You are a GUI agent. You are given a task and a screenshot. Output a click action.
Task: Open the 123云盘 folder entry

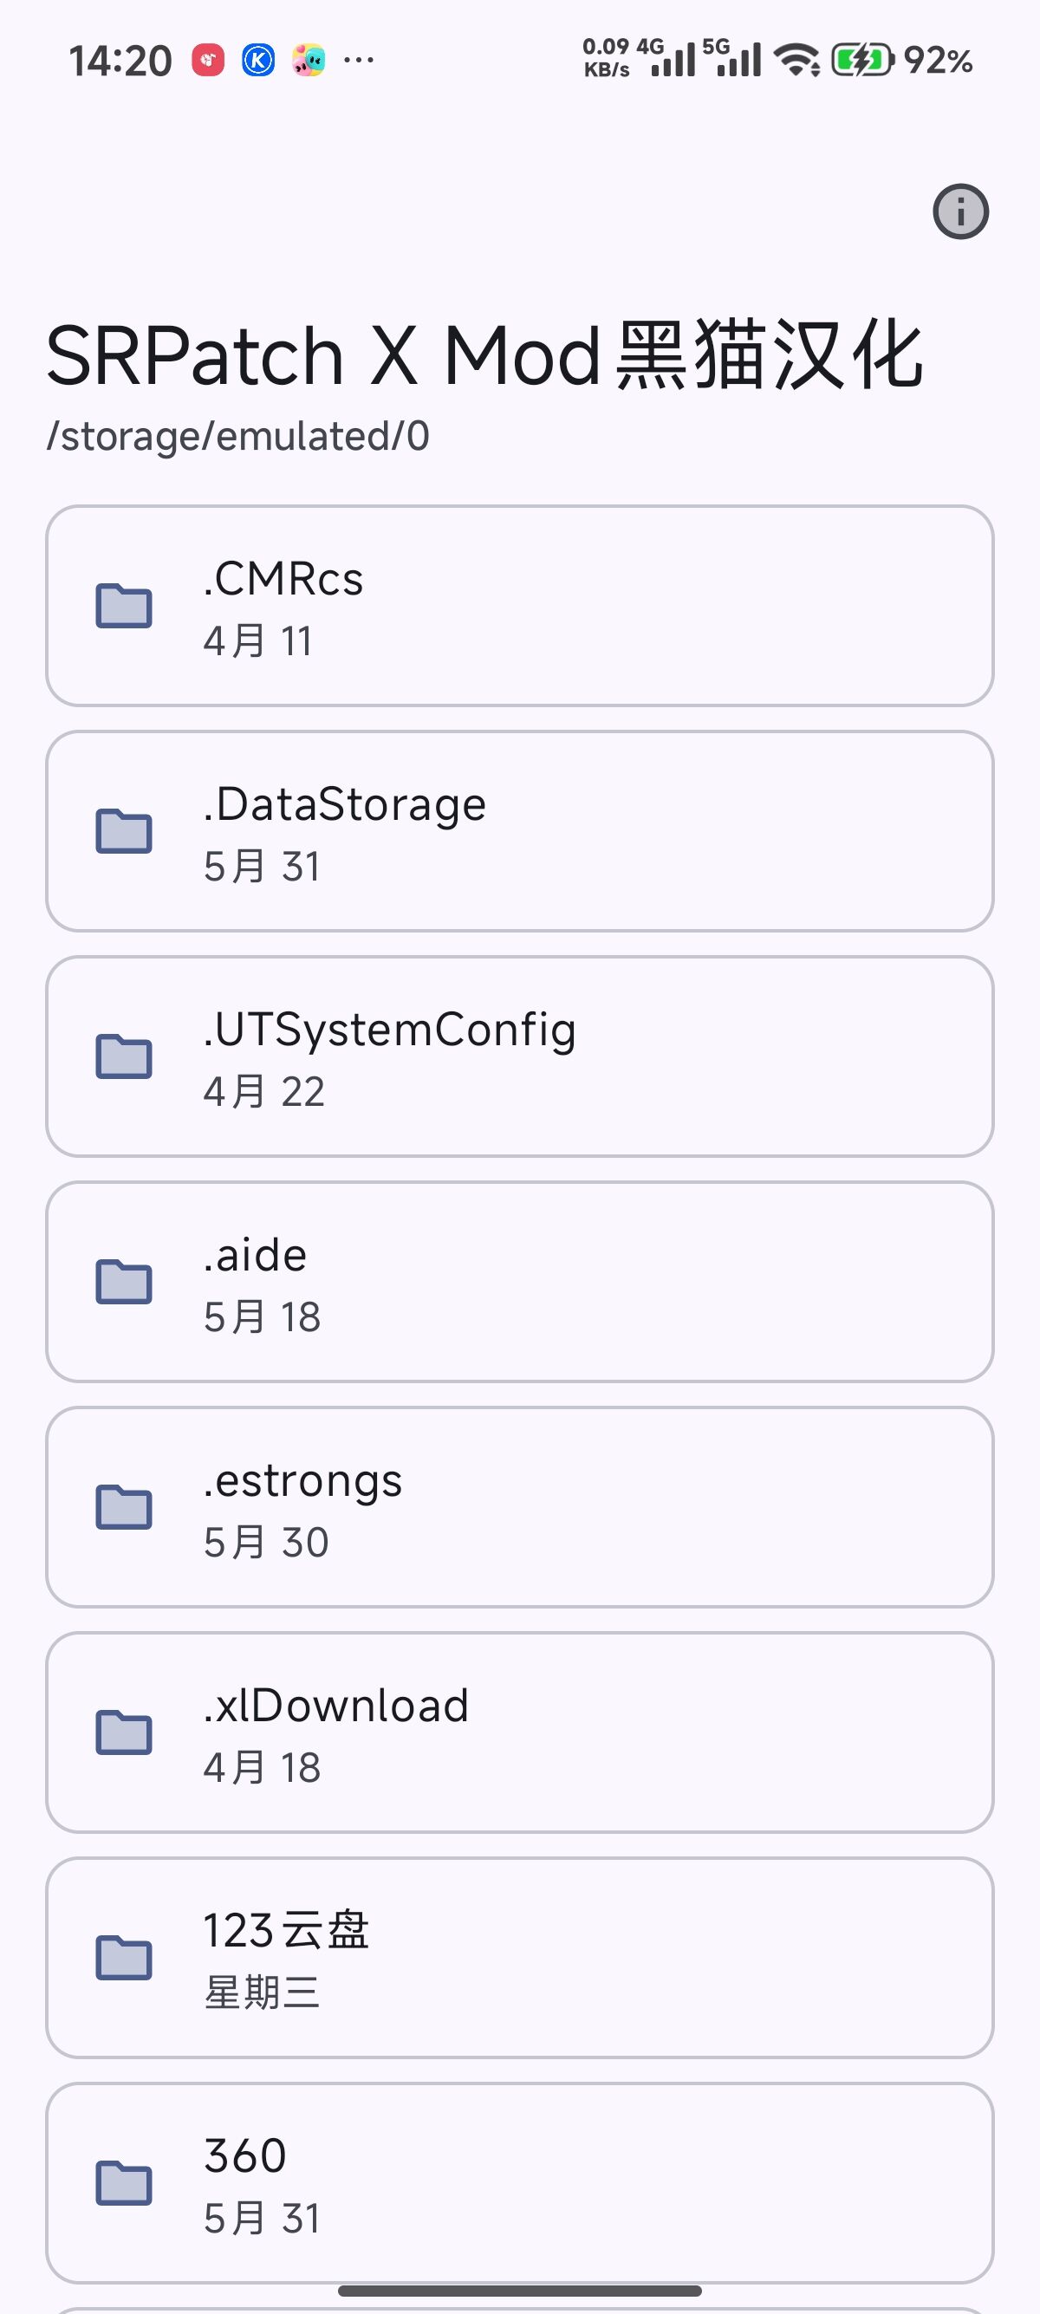[520, 1959]
